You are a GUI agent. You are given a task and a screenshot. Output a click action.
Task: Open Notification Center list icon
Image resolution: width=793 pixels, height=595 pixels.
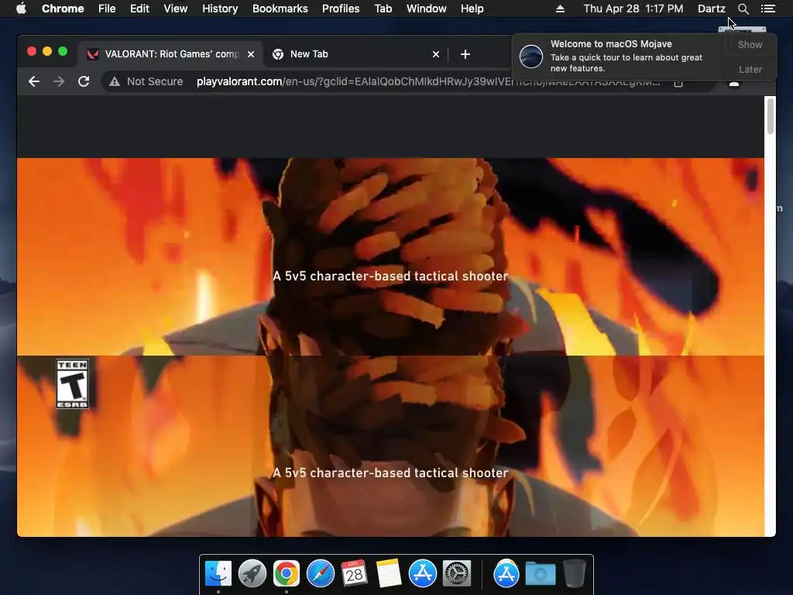tap(767, 9)
